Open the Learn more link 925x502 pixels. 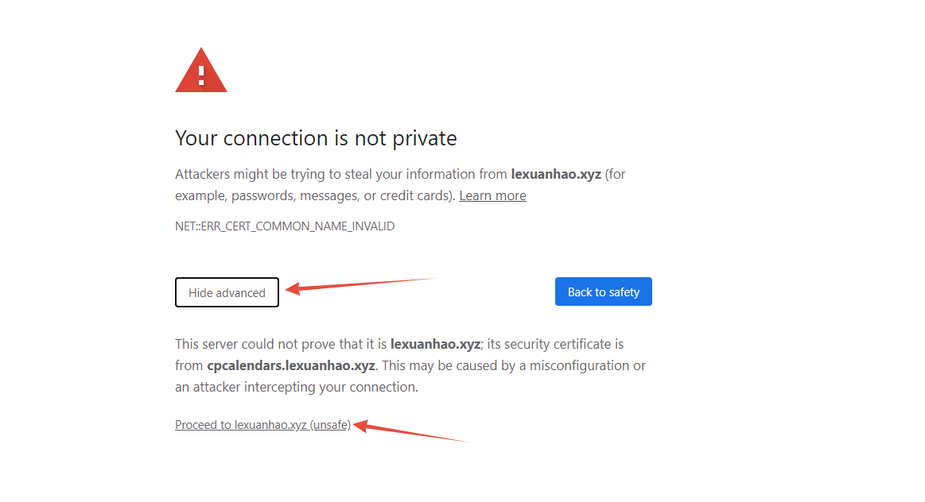pos(492,195)
